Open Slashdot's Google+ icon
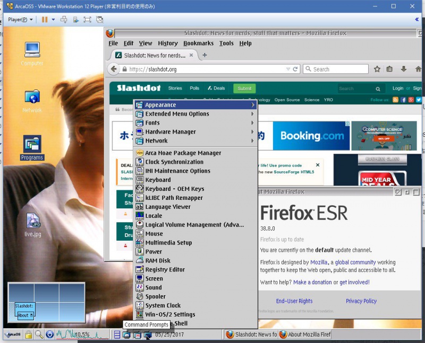 [x=411, y=100]
